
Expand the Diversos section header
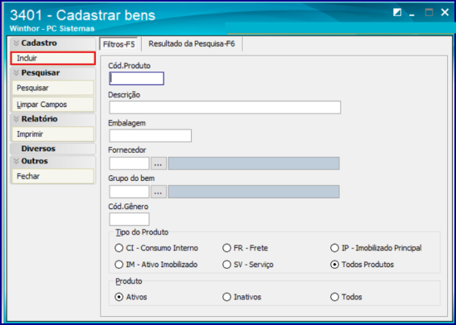pyautogui.click(x=53, y=149)
